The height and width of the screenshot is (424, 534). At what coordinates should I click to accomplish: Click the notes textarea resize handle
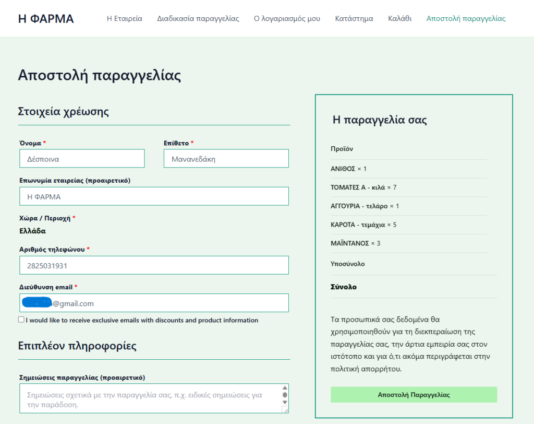coord(285,410)
